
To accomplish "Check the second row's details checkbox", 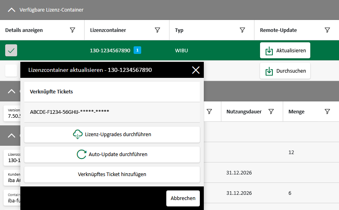I will 11,71.
